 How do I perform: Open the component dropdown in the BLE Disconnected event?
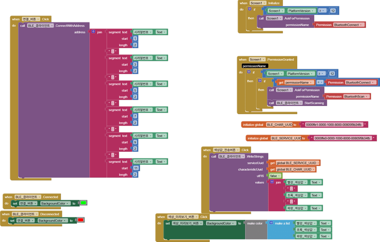tap(37, 214)
